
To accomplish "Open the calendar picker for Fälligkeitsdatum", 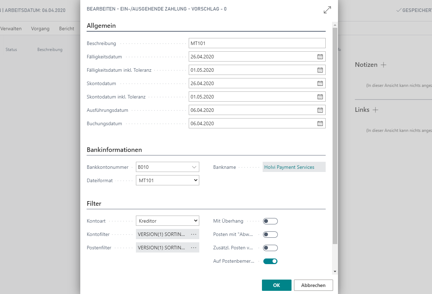I will coord(320,56).
